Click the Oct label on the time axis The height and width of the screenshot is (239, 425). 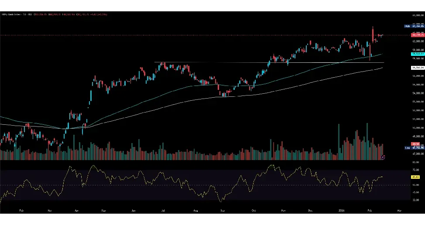point(253,210)
